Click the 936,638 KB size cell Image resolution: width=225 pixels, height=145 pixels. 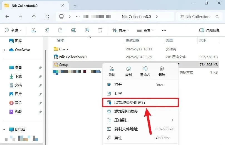(x=209, y=57)
